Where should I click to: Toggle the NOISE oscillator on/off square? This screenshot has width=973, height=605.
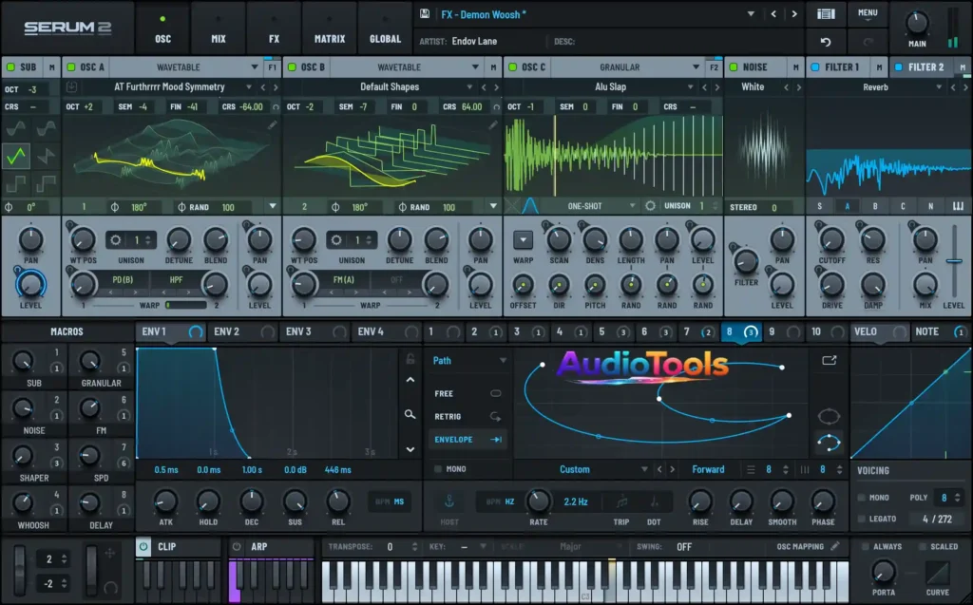click(732, 66)
